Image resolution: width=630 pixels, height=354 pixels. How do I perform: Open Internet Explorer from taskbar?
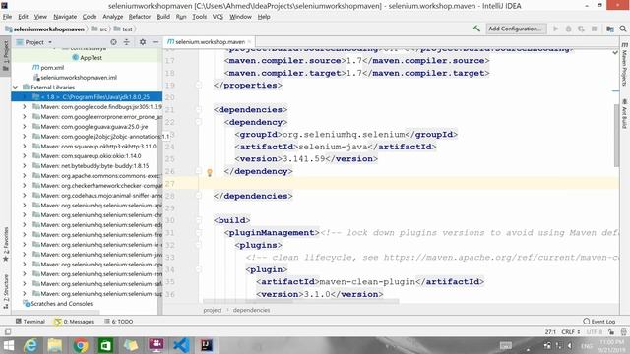click(31, 345)
